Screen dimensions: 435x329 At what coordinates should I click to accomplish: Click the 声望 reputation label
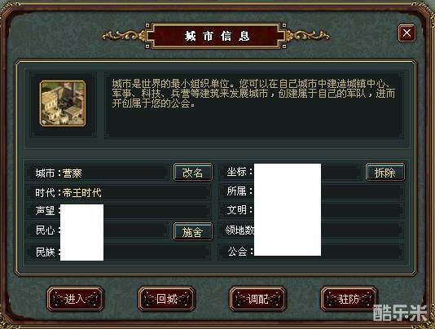tap(45, 210)
